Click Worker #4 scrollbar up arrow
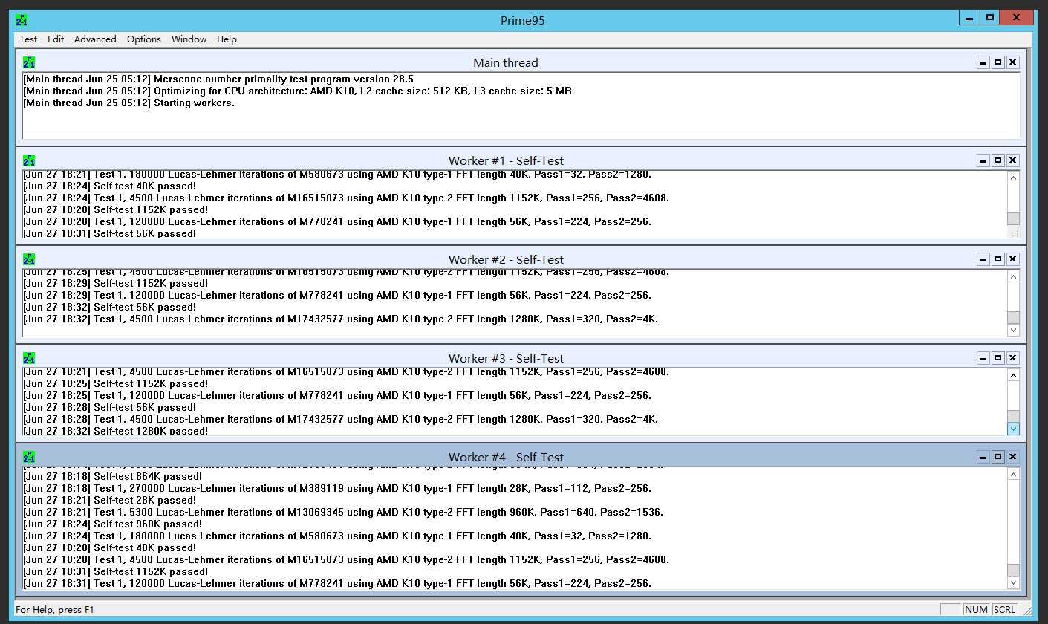Viewport: 1048px width, 624px height. click(1013, 474)
